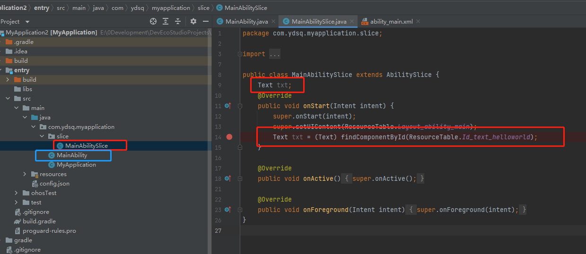The height and width of the screenshot is (254, 586).
Task: Click Id_text_helloworld in line 14
Action: click(x=497, y=137)
